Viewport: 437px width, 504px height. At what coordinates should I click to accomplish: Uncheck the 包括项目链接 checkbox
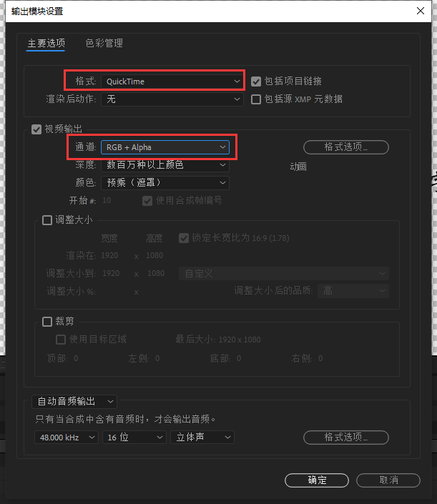coord(256,81)
